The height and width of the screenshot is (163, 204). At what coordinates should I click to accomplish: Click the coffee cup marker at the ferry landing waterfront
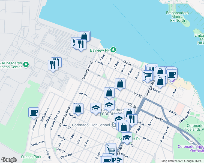[172, 75]
